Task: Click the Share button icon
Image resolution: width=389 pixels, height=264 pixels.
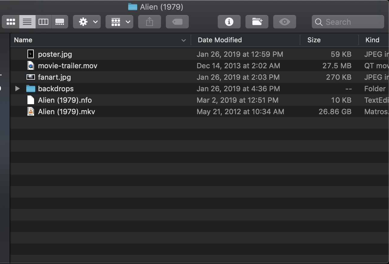Action: point(149,21)
